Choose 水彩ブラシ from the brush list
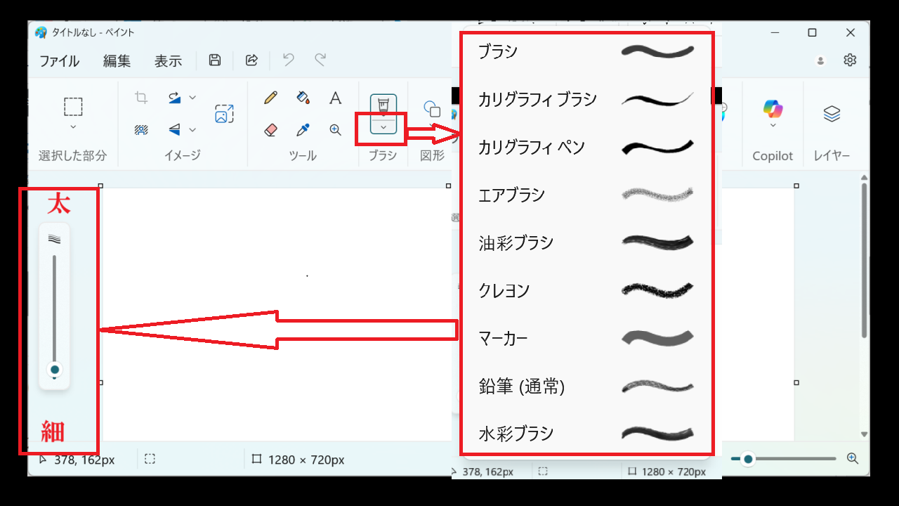 click(x=586, y=433)
